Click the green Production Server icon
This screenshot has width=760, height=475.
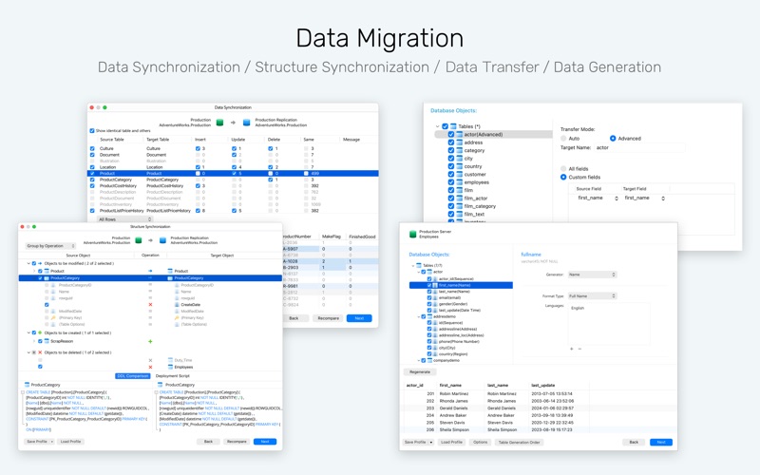pyautogui.click(x=413, y=234)
